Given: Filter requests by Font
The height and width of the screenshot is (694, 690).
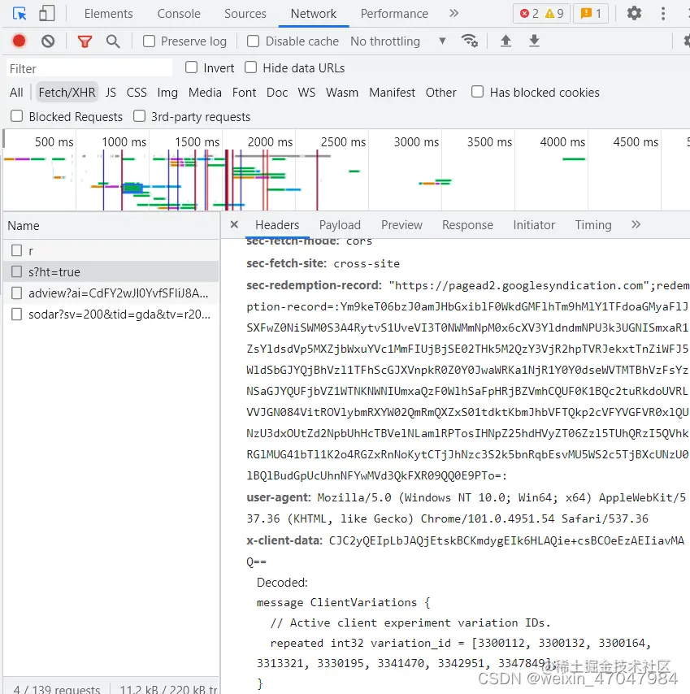Looking at the screenshot, I should (x=245, y=93).
